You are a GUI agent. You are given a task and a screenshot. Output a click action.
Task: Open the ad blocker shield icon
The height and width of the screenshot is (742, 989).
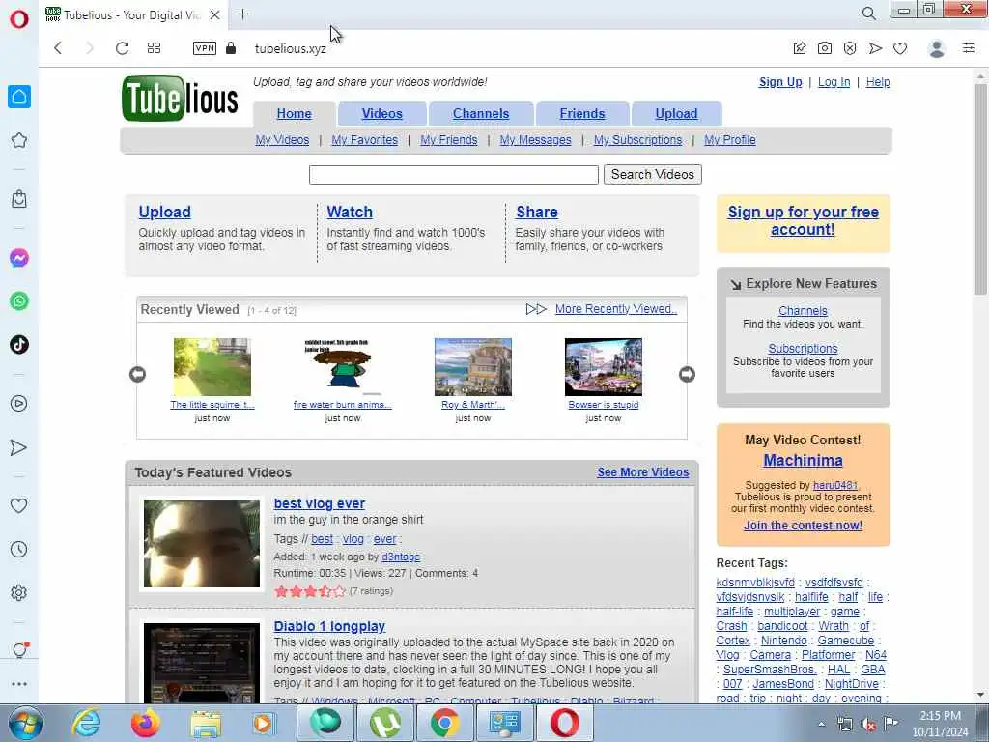(850, 48)
